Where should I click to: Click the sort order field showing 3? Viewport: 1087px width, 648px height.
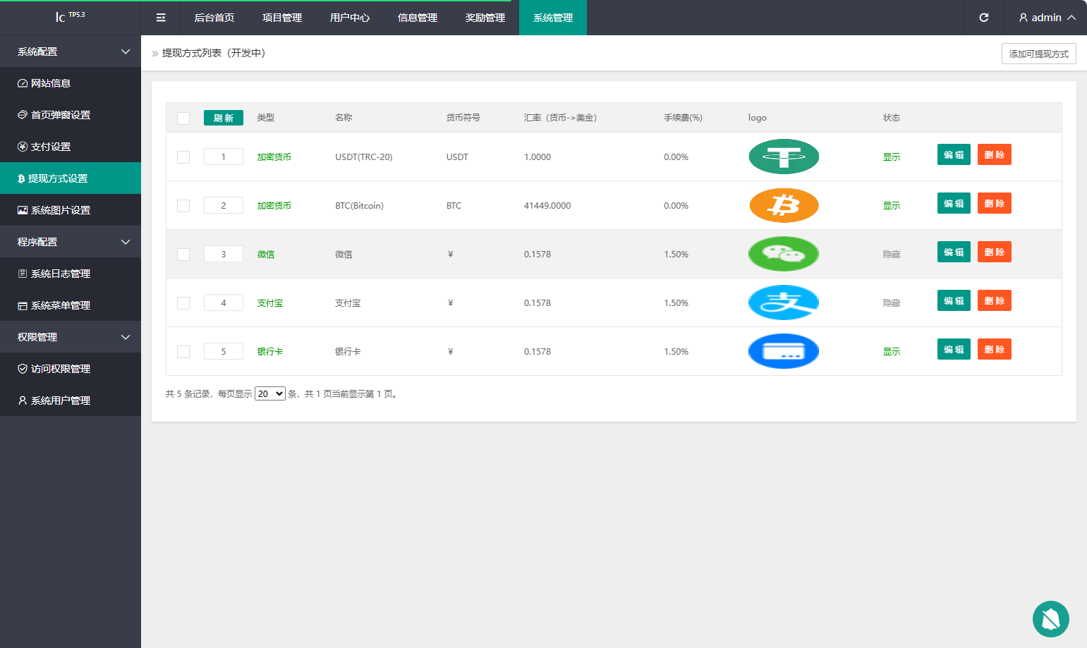[x=224, y=254]
